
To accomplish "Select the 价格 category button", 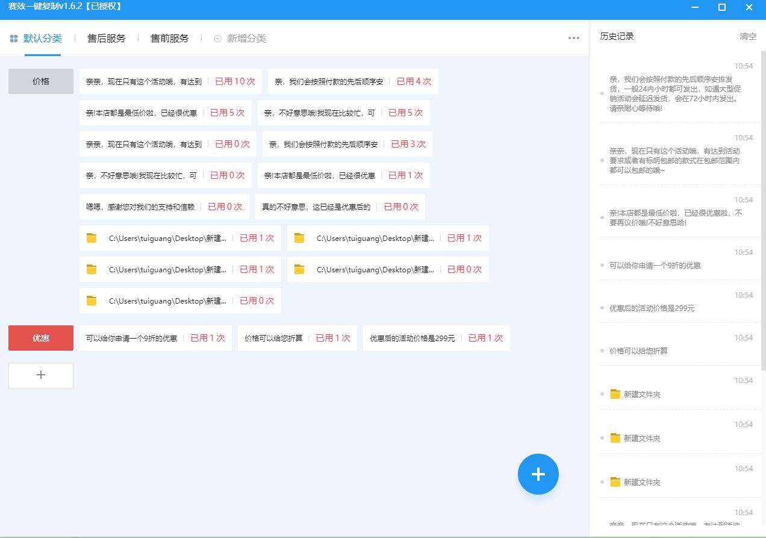I will 40,81.
